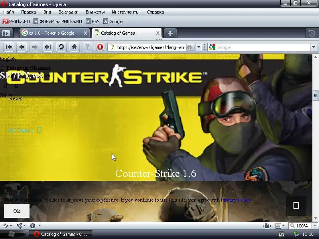Image resolution: width=319 pixels, height=239 pixels.
Task: Open the Opera Unite dropdown arrow
Action: pyautogui.click(x=25, y=225)
